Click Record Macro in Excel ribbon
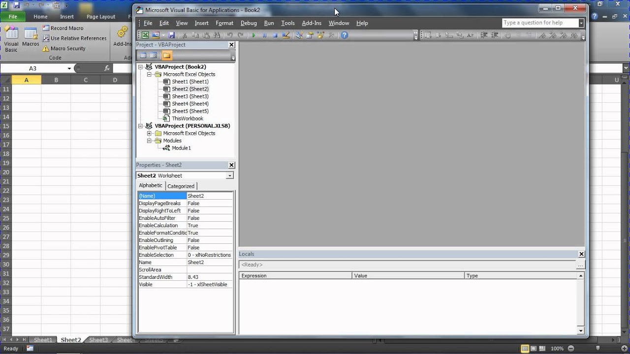This screenshot has width=630, height=354. tap(63, 28)
